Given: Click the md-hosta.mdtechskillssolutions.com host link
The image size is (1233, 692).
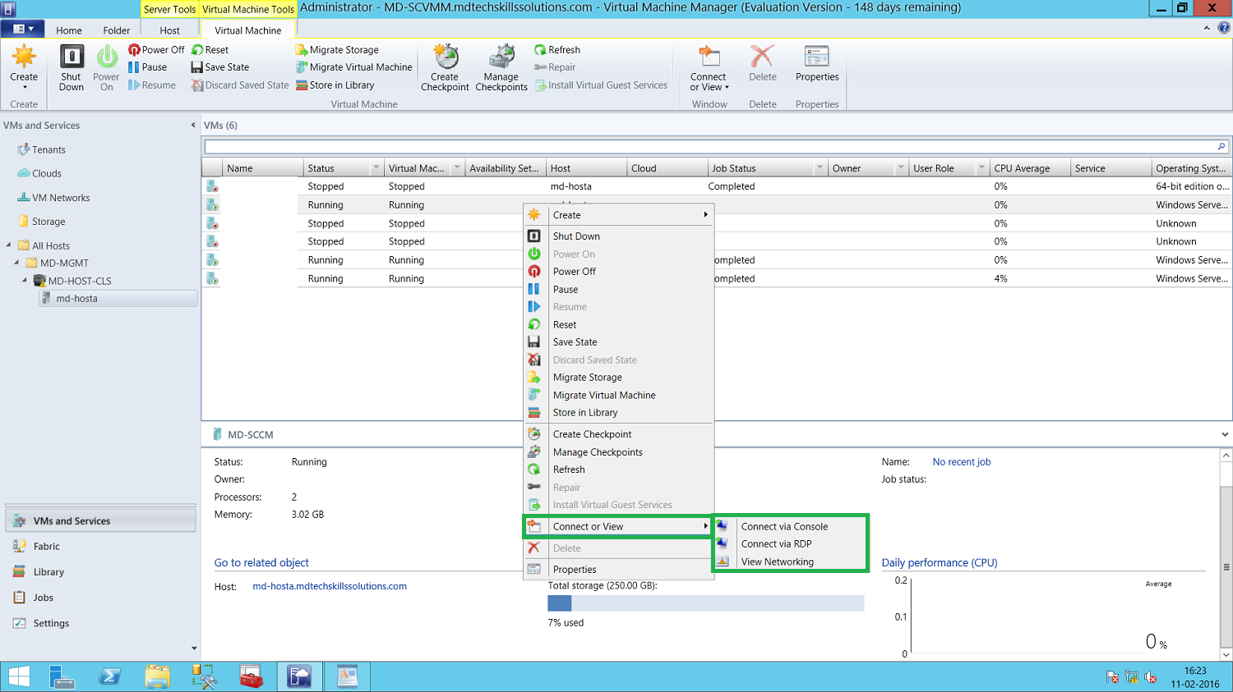Looking at the screenshot, I should [329, 586].
